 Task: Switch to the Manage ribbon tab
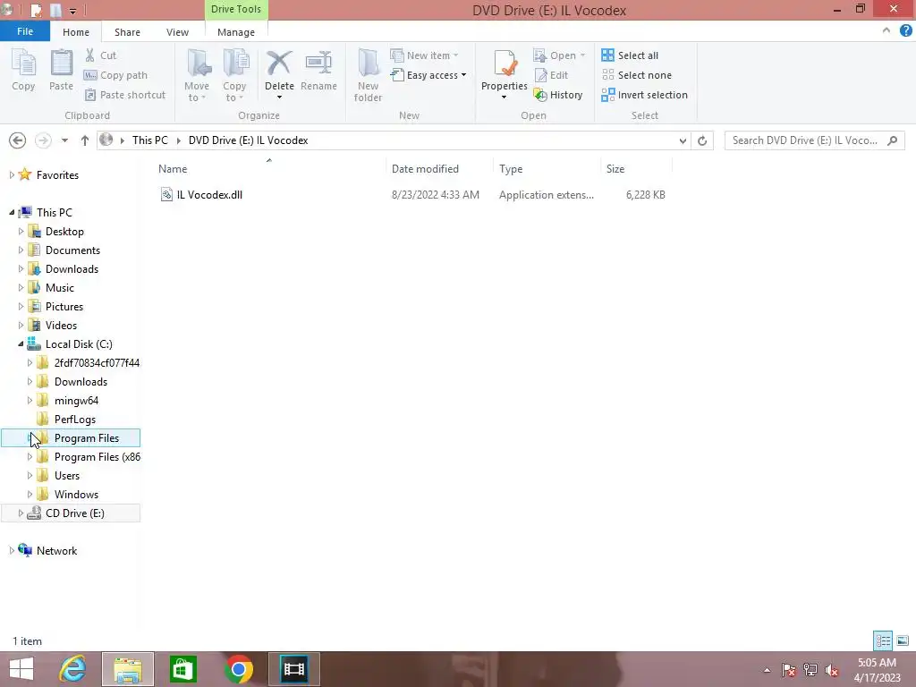point(236,32)
